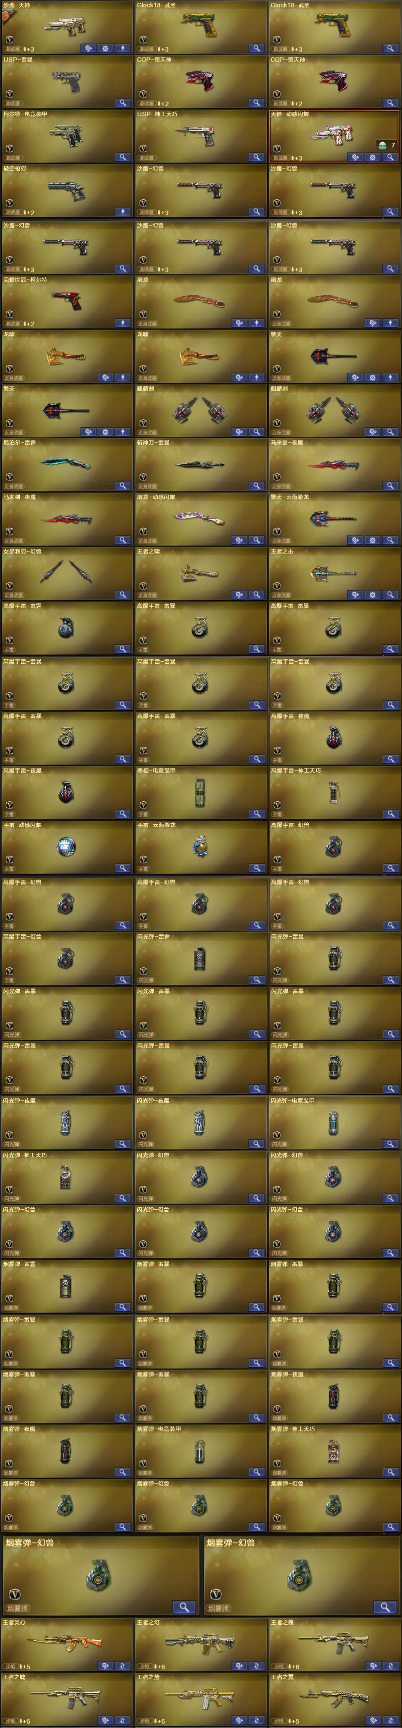Click magnifier icon on 天神-动感闪耀 card
The width and height of the screenshot is (402, 1728).
click(x=391, y=157)
